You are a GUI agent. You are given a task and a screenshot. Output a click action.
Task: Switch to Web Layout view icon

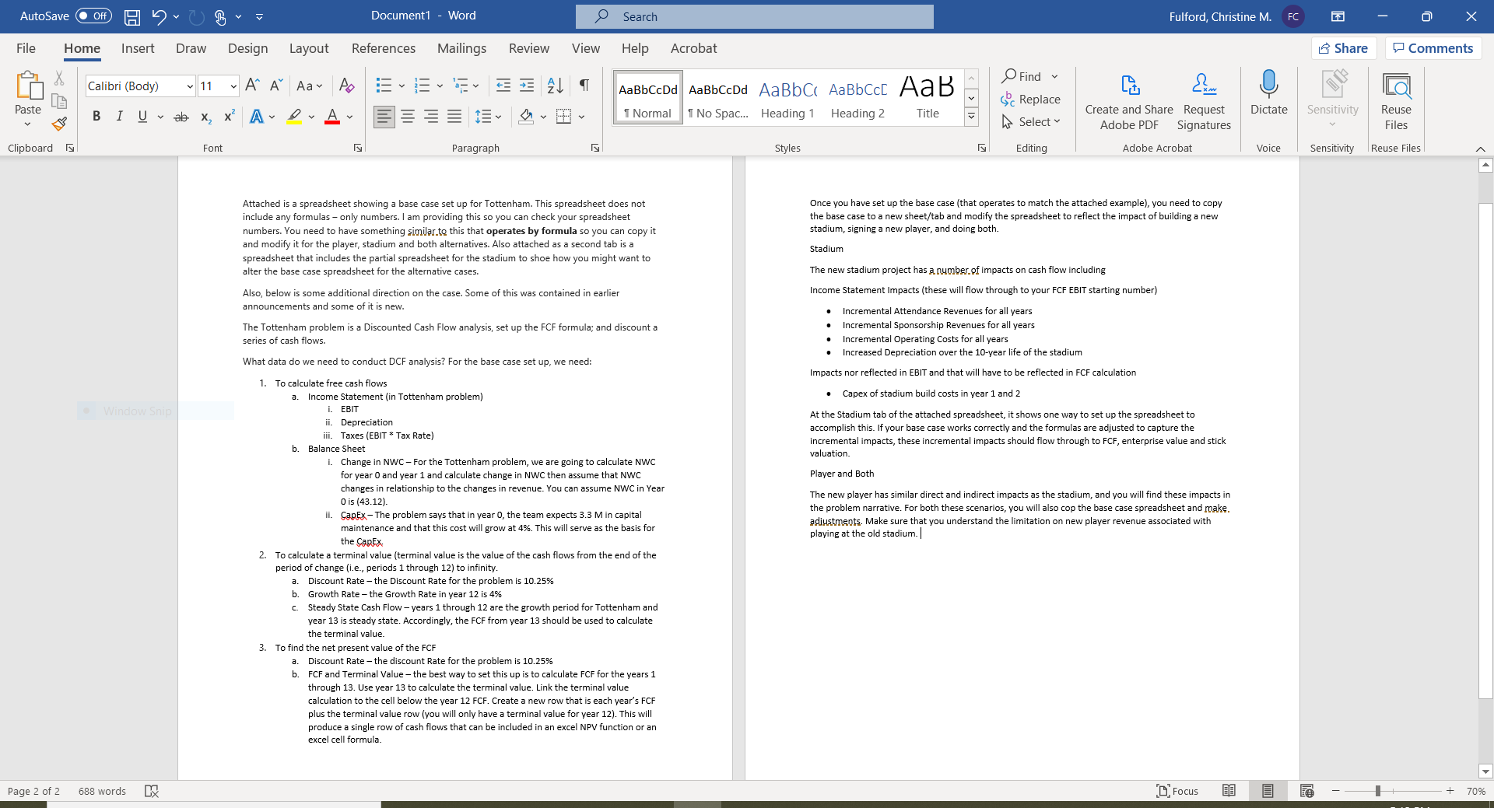click(1306, 791)
